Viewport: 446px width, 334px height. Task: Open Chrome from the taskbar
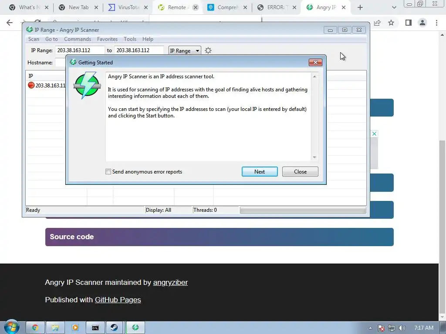coord(35,328)
